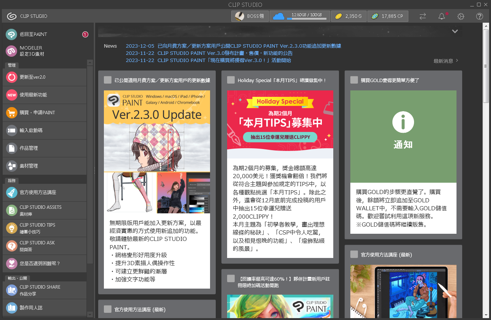Open cloud storage 12.80GB / 100GB
Viewport: 491px width, 320px height.
300,16
